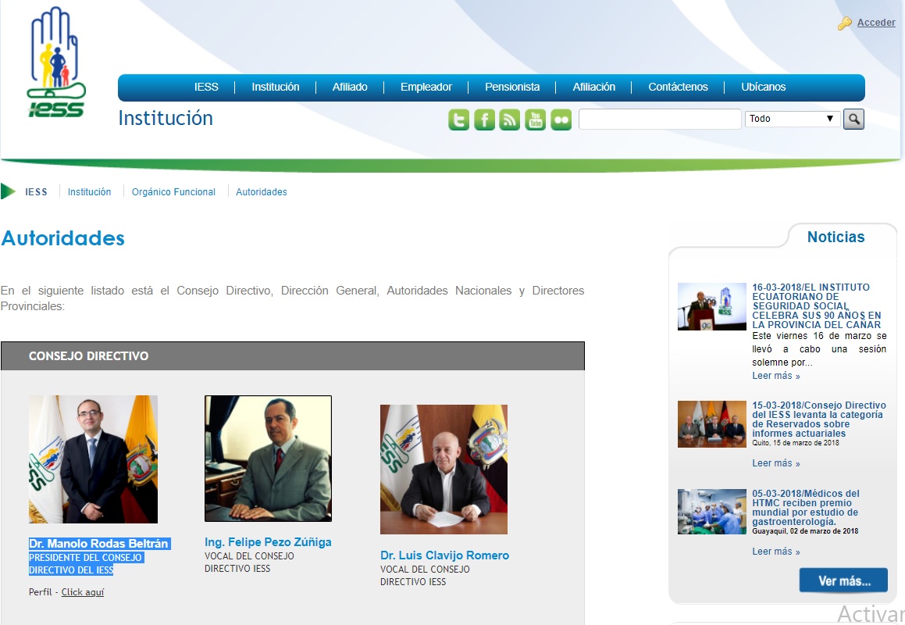Select Empleador in navigation bar
Image resolution: width=905 pixels, height=625 pixels.
tap(426, 87)
